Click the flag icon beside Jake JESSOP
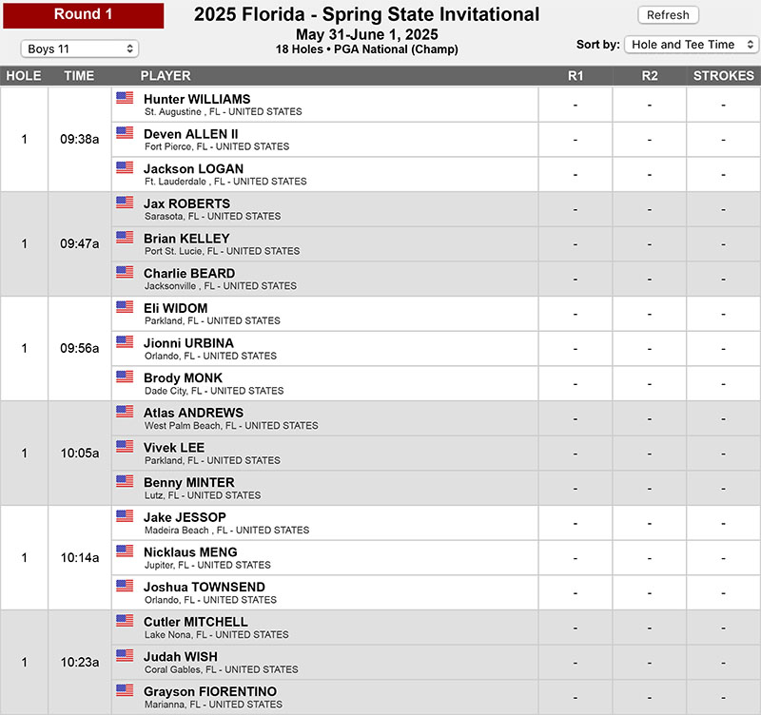The width and height of the screenshot is (761, 715). [125, 515]
